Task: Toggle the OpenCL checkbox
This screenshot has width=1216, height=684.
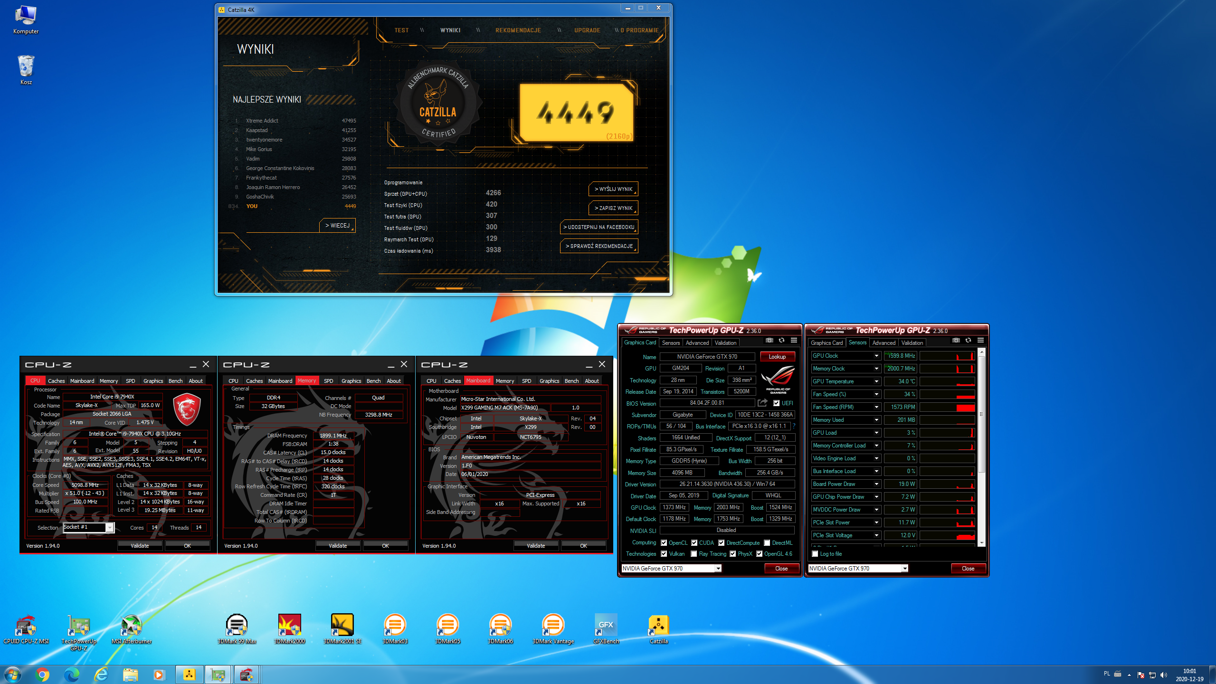Action: tap(664, 543)
